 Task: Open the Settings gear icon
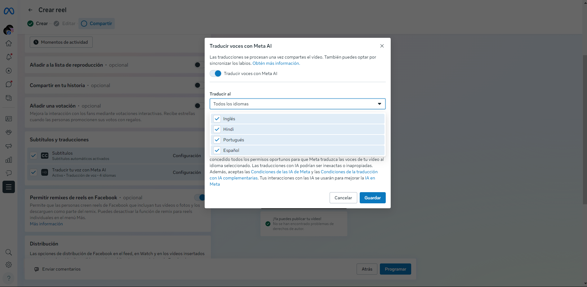(x=9, y=265)
